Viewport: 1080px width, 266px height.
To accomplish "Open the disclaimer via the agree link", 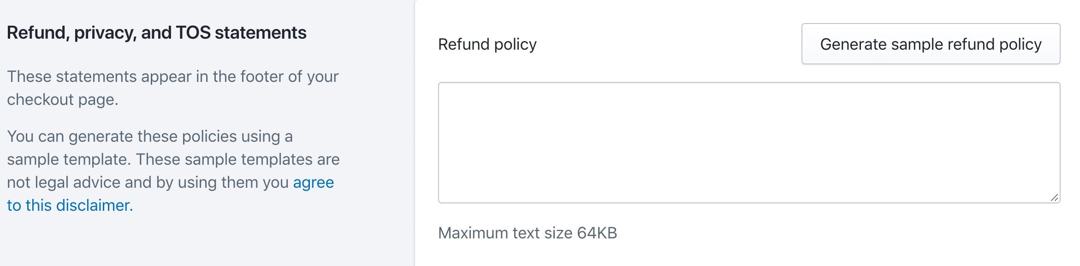I will (x=313, y=182).
